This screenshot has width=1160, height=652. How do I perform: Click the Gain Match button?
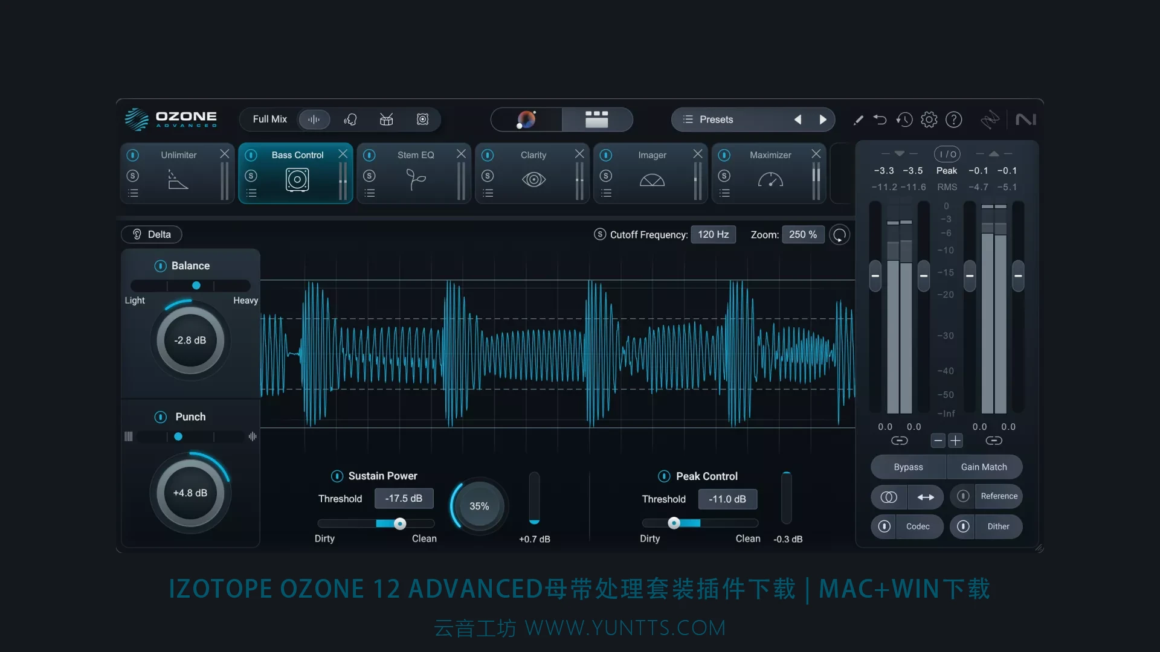pyautogui.click(x=984, y=467)
